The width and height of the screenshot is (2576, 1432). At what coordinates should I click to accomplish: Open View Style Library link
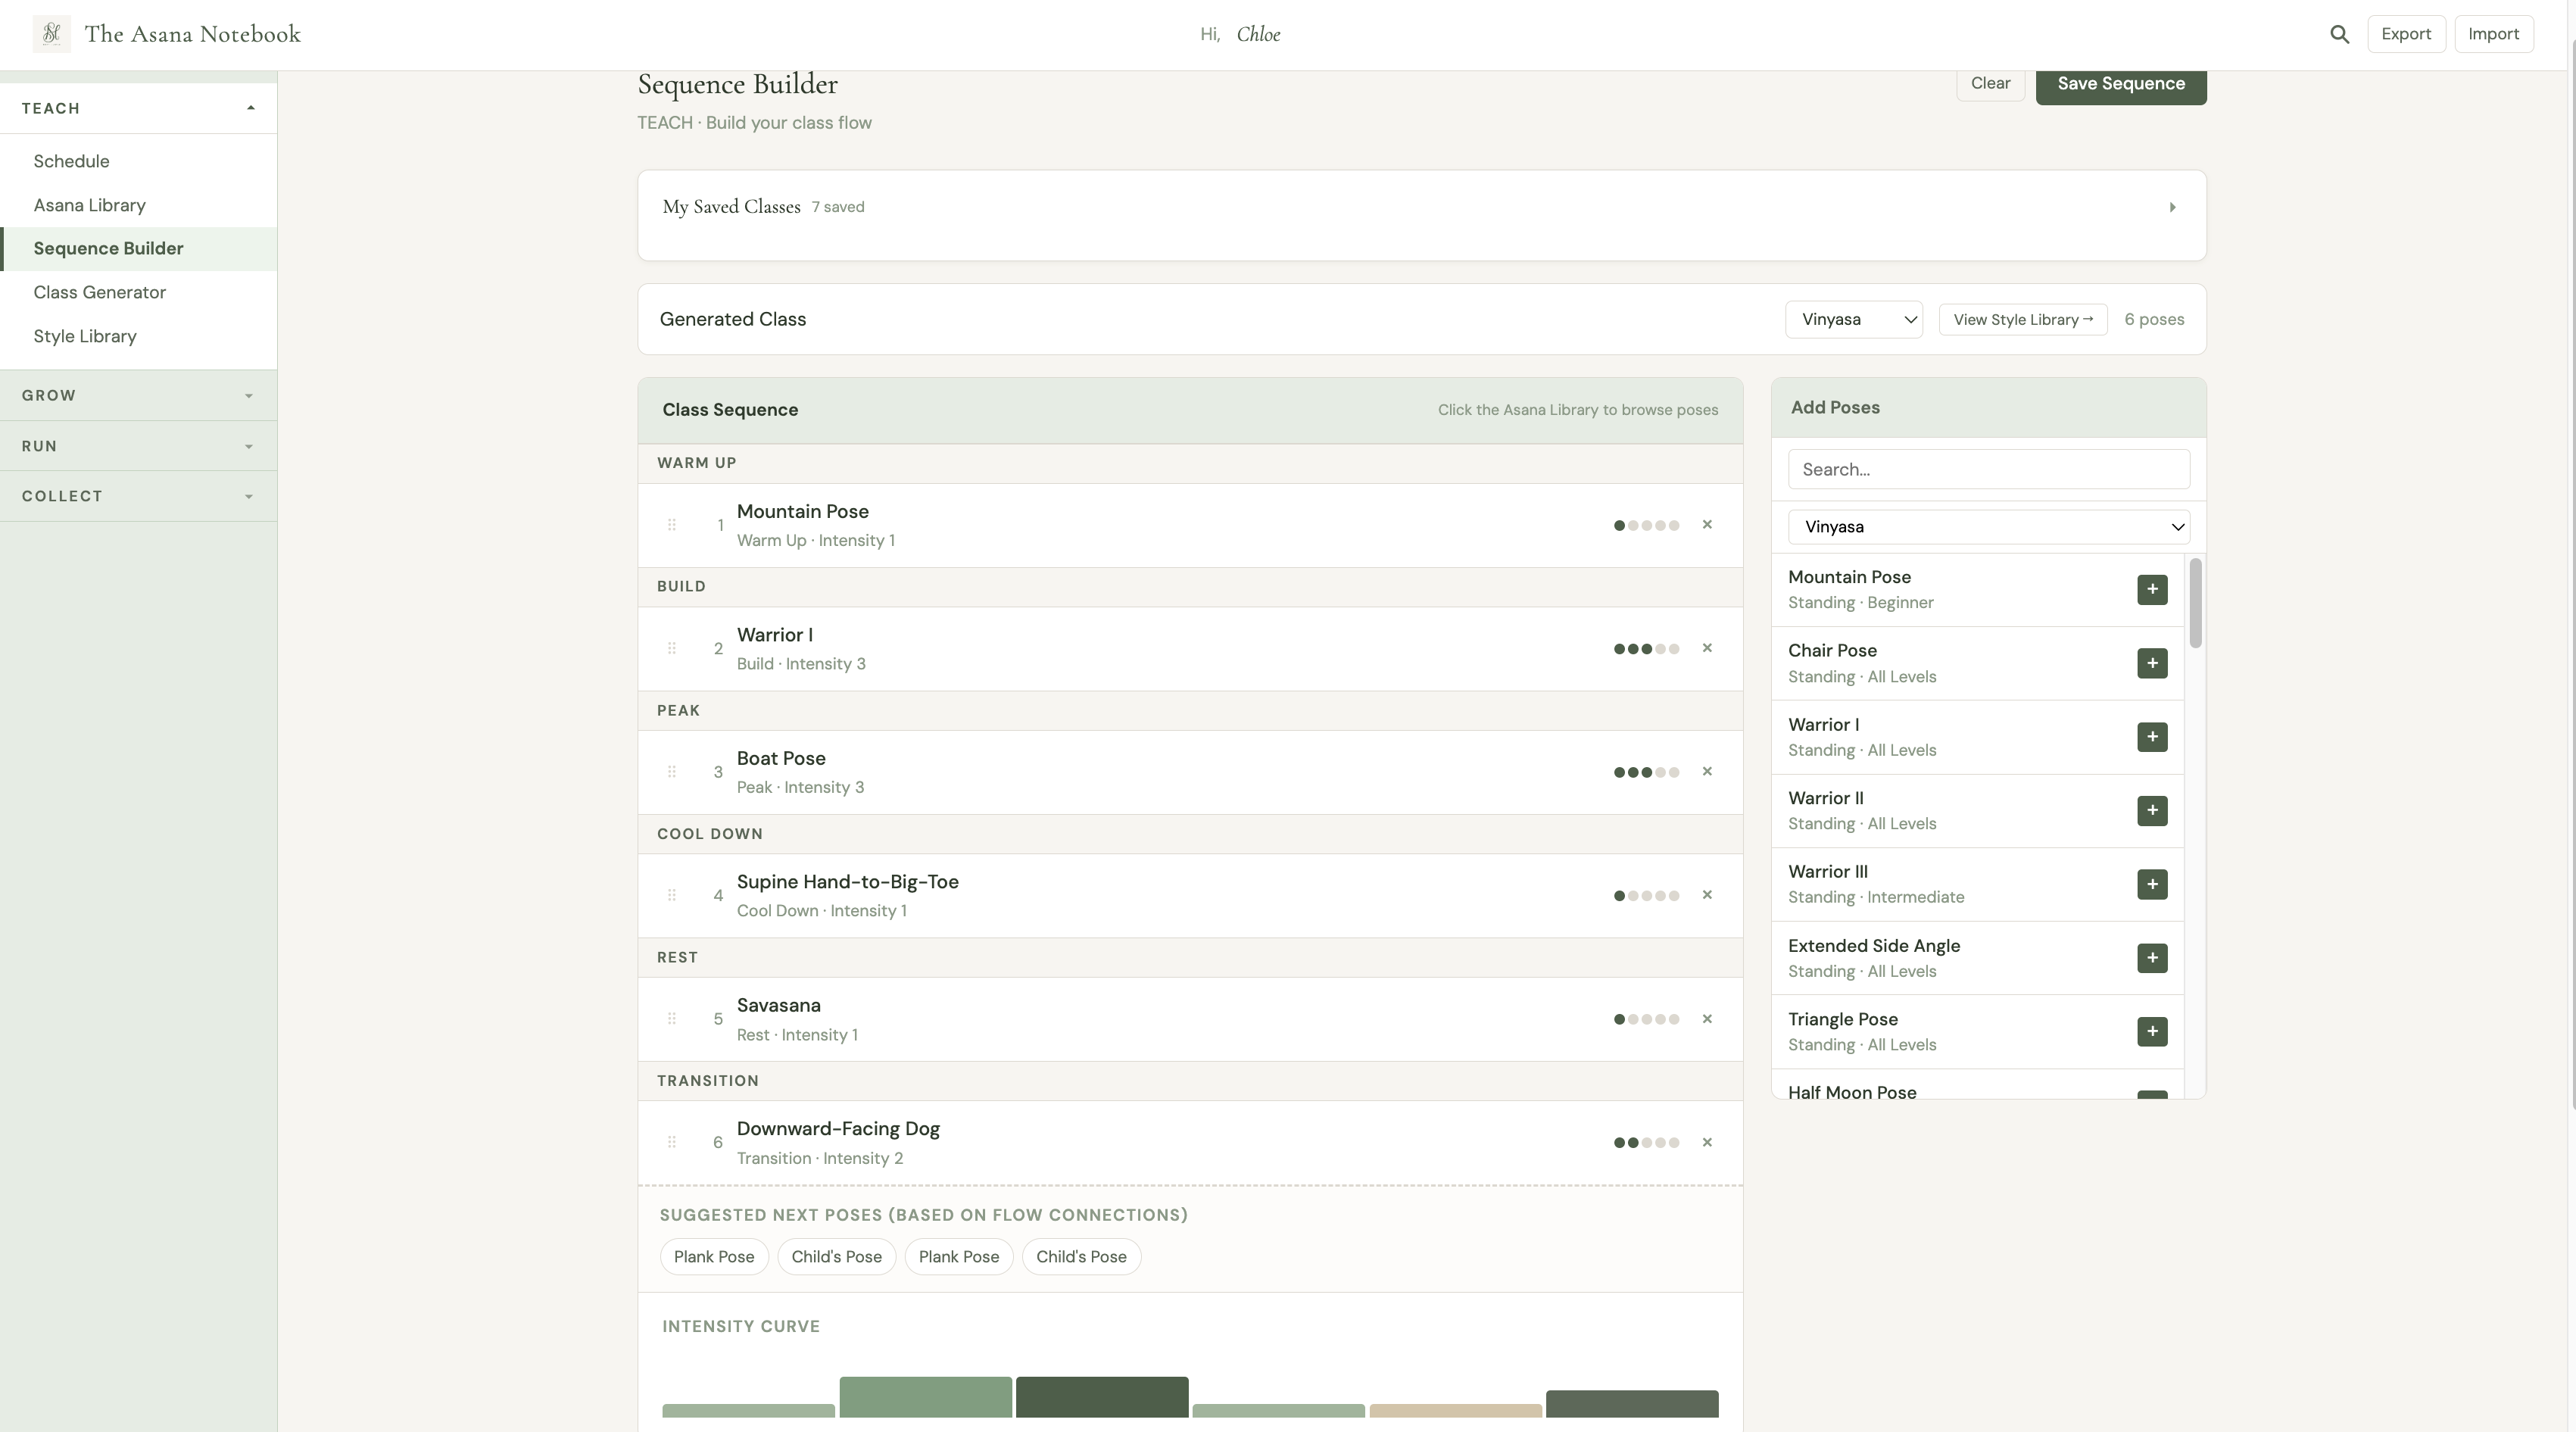(x=2023, y=320)
